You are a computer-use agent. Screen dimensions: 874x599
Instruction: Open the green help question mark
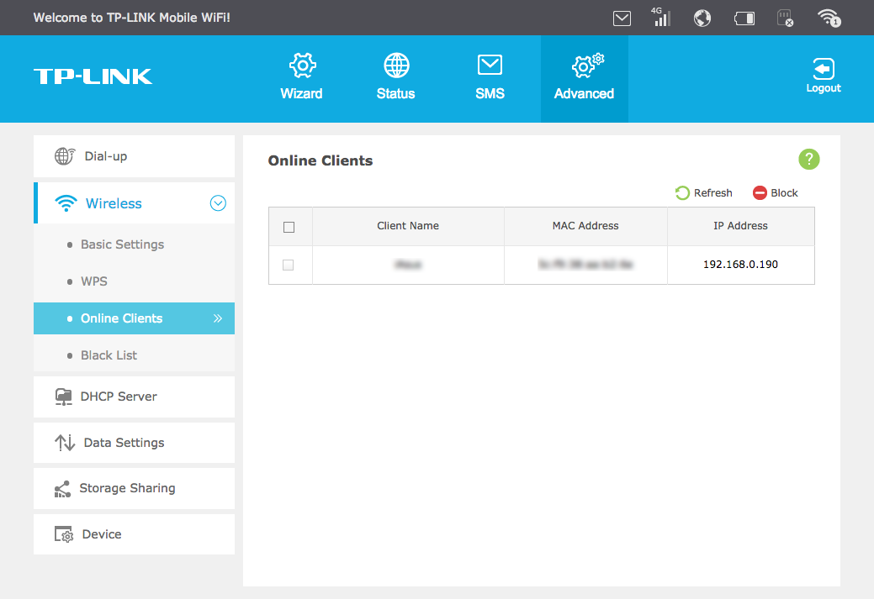click(x=808, y=160)
